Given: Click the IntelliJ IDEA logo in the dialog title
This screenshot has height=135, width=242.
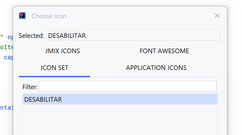Looking at the screenshot, I should click(x=22, y=16).
